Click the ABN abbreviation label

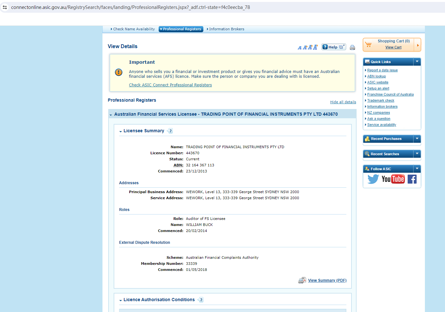tap(178, 165)
